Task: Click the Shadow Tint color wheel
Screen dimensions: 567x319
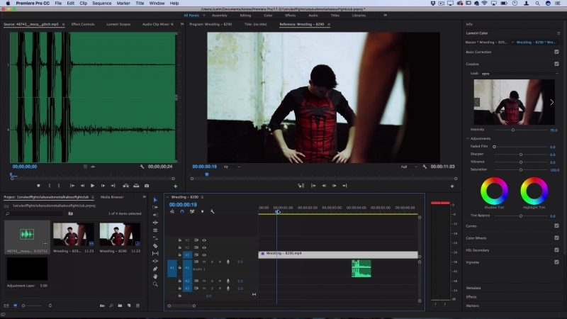Action: [494, 191]
